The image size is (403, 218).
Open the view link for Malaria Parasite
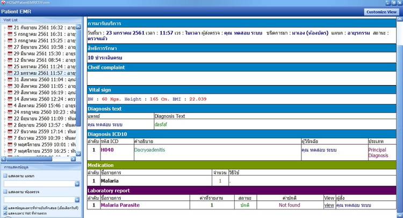(329, 205)
